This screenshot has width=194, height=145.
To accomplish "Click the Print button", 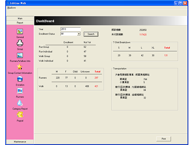I will (x=164, y=139).
